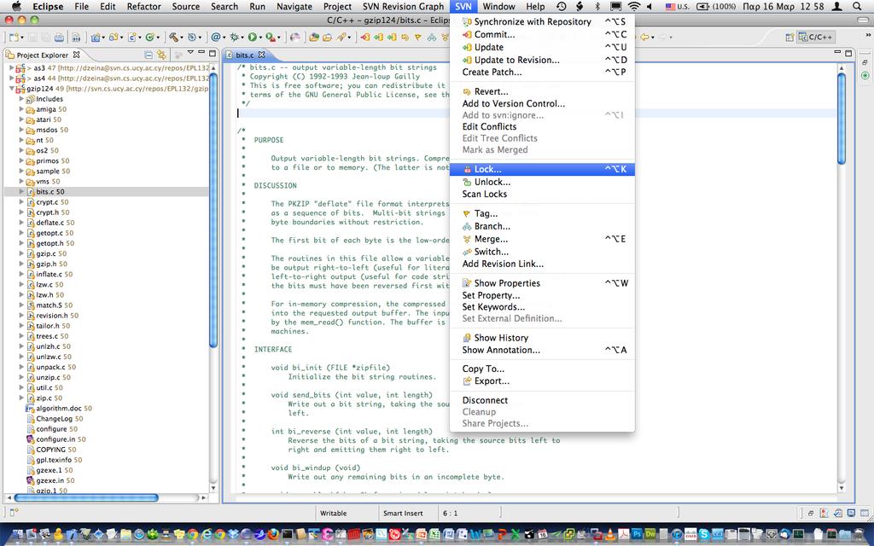Expand the Includes folder
The image size is (874, 546).
pos(21,99)
